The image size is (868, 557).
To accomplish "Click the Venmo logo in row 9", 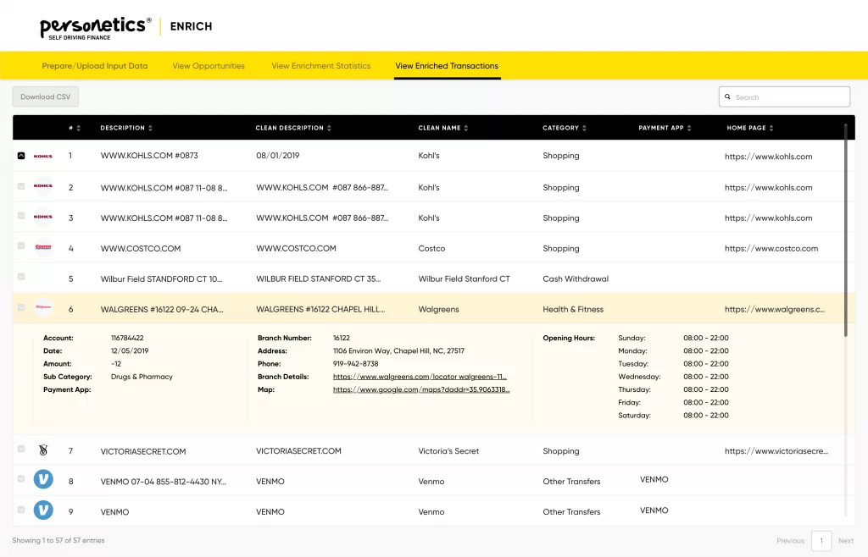I will click(43, 510).
